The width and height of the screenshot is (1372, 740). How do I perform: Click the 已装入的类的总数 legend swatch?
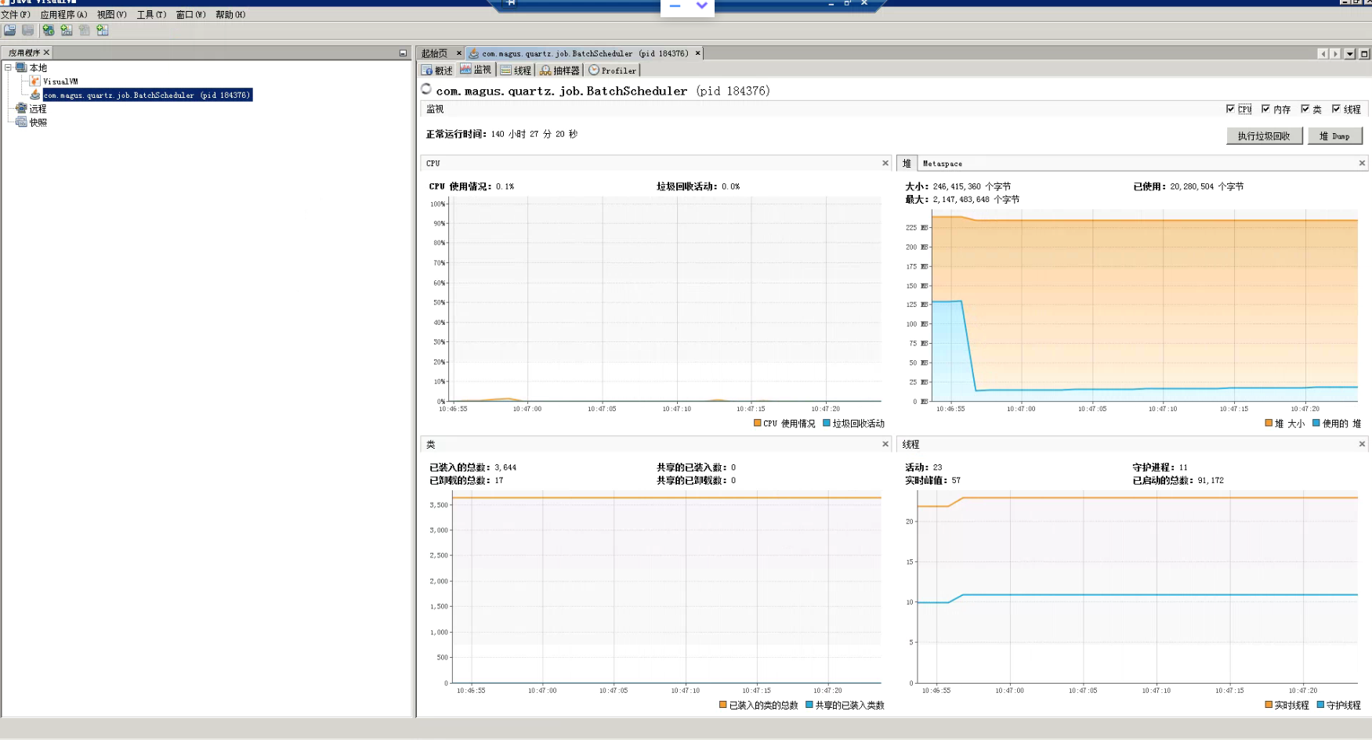point(722,705)
